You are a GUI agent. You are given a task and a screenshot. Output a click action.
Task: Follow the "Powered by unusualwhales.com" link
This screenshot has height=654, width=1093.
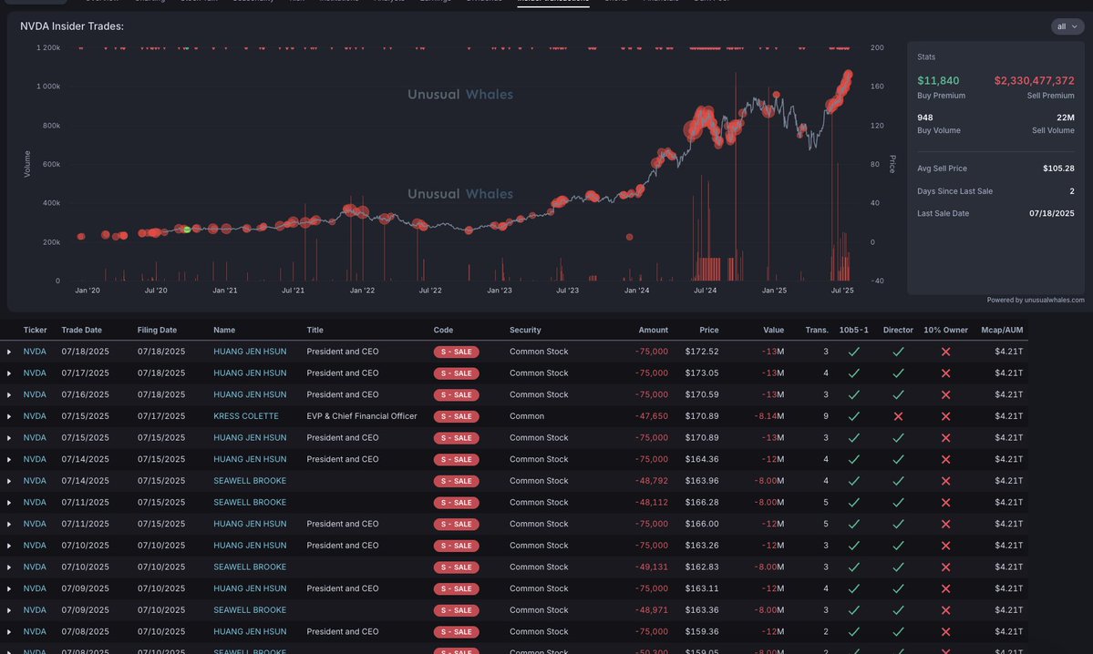1036,301
